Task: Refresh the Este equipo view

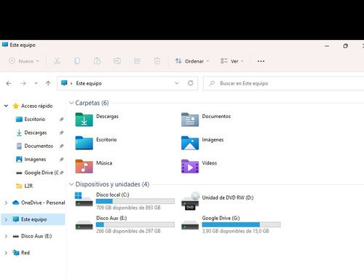Action: pos(191,83)
